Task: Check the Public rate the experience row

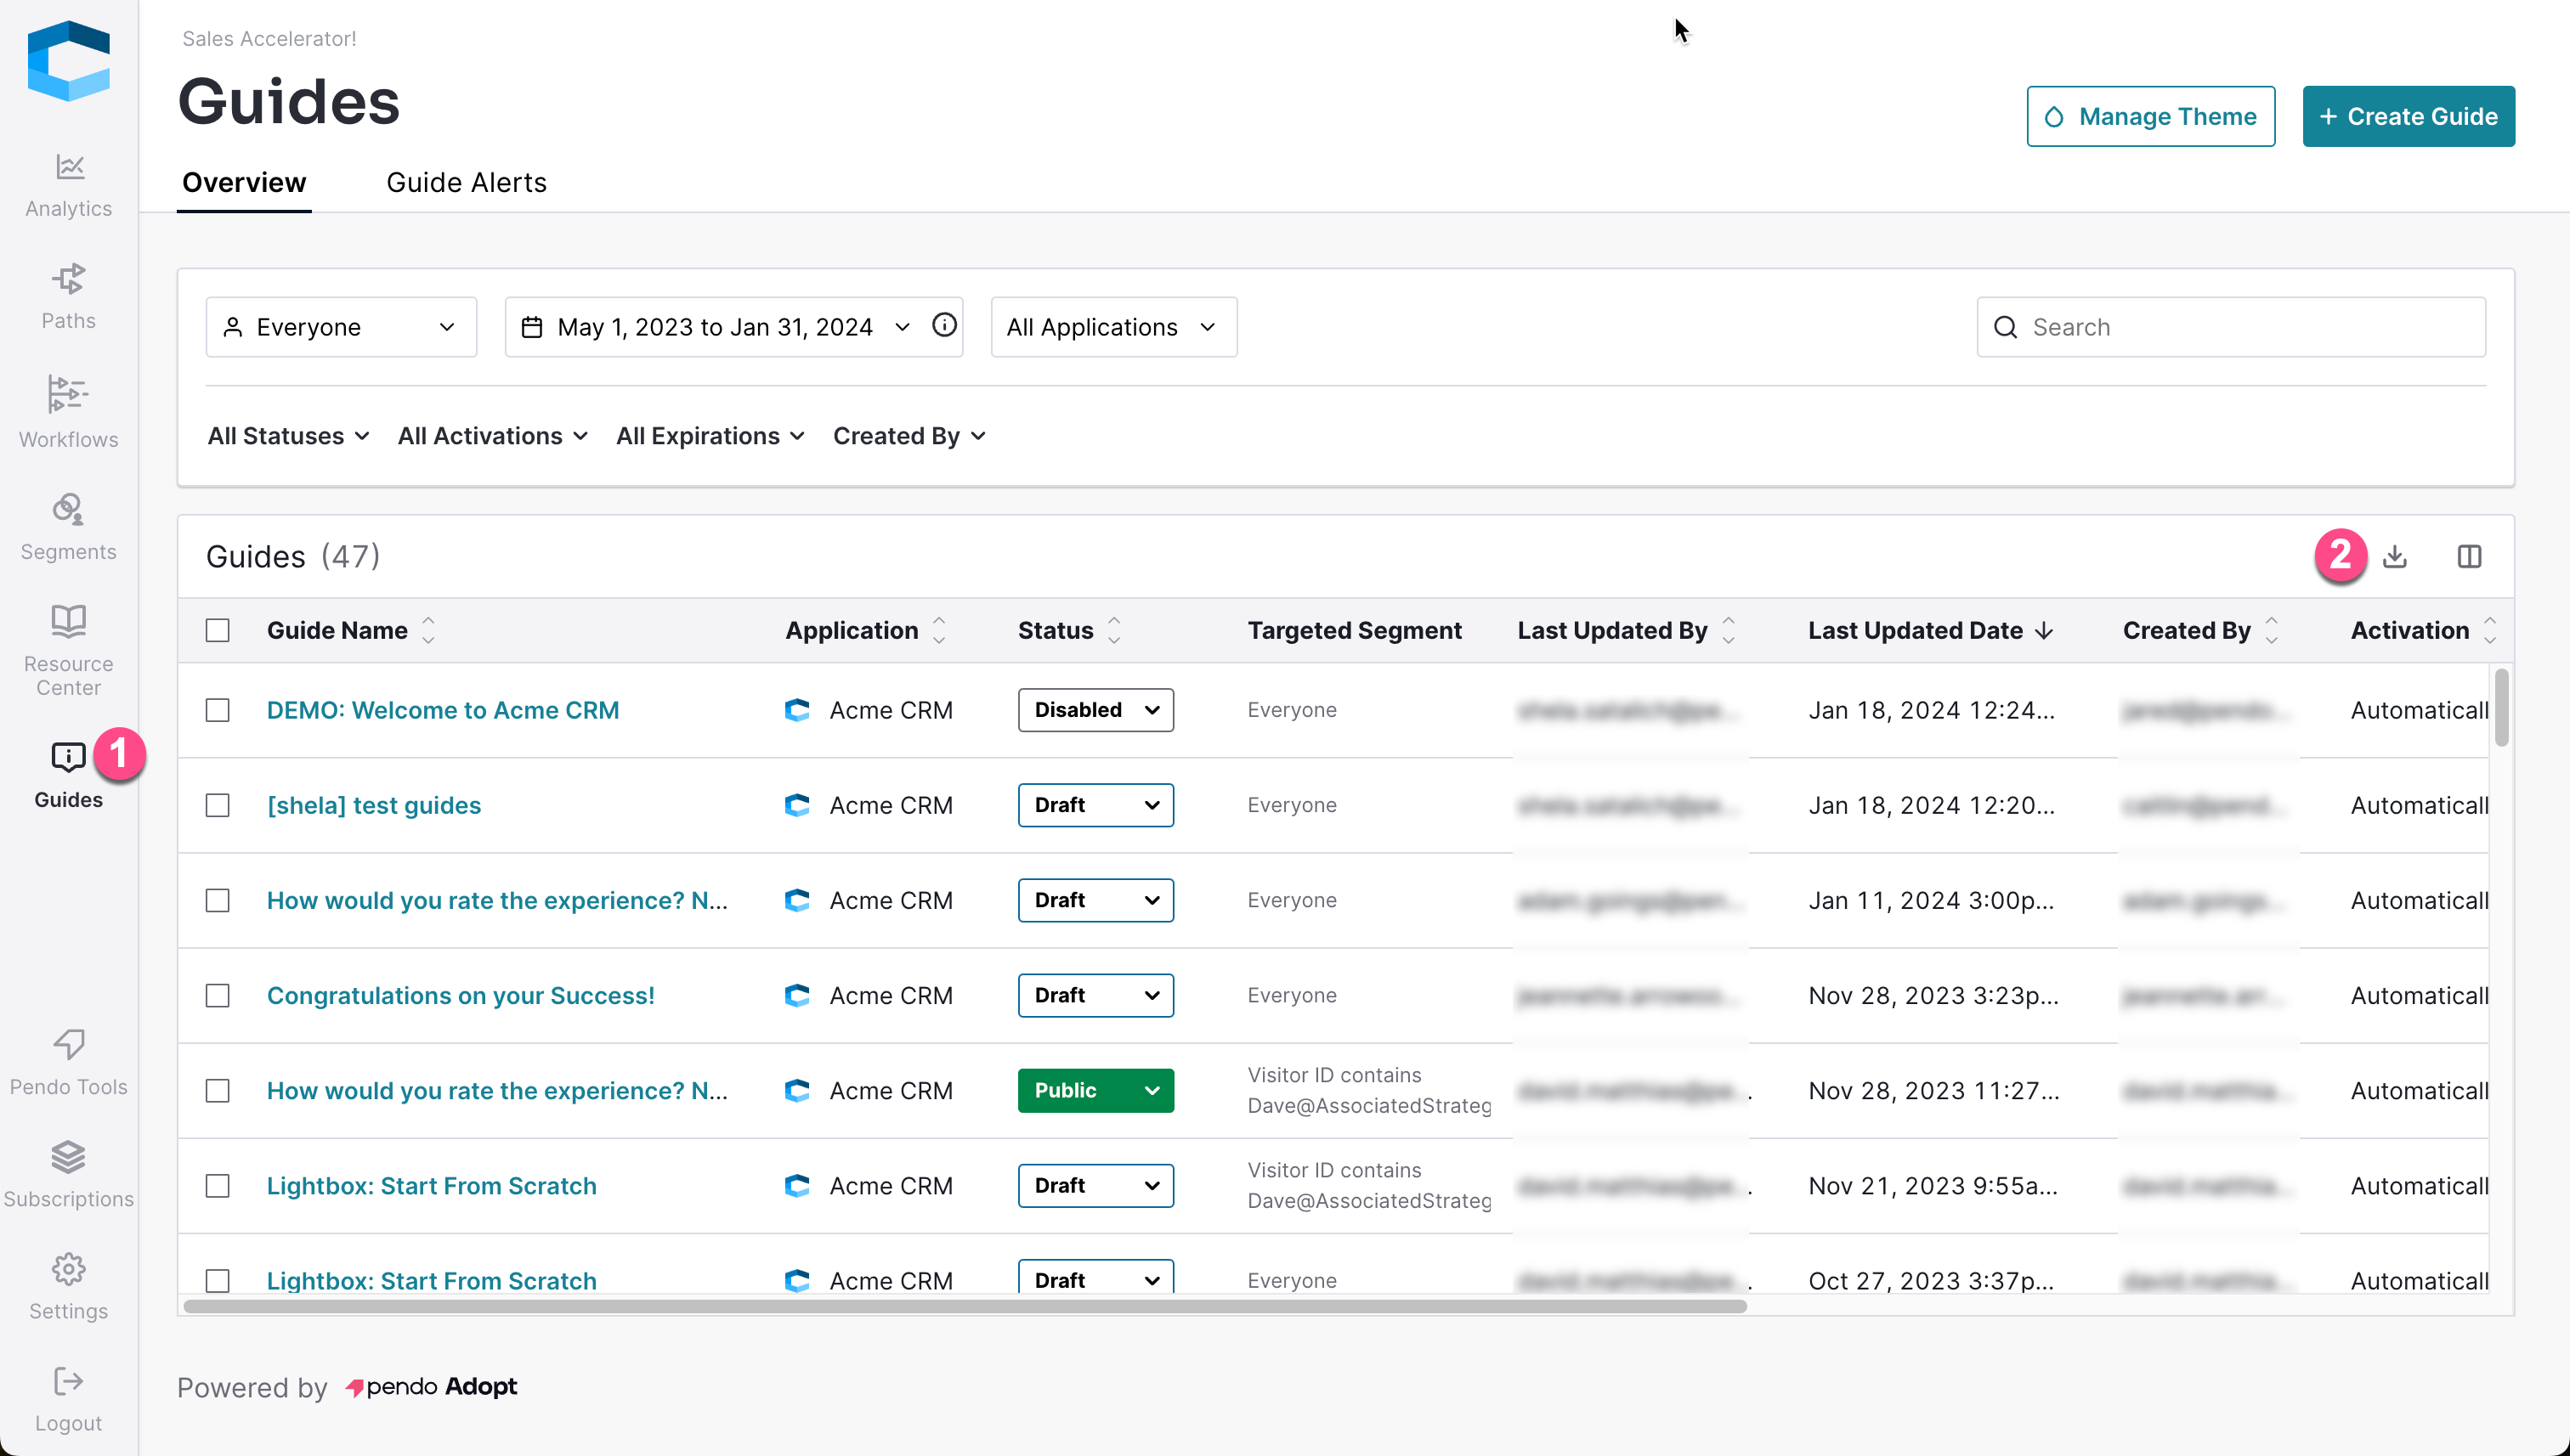Action: click(217, 1090)
